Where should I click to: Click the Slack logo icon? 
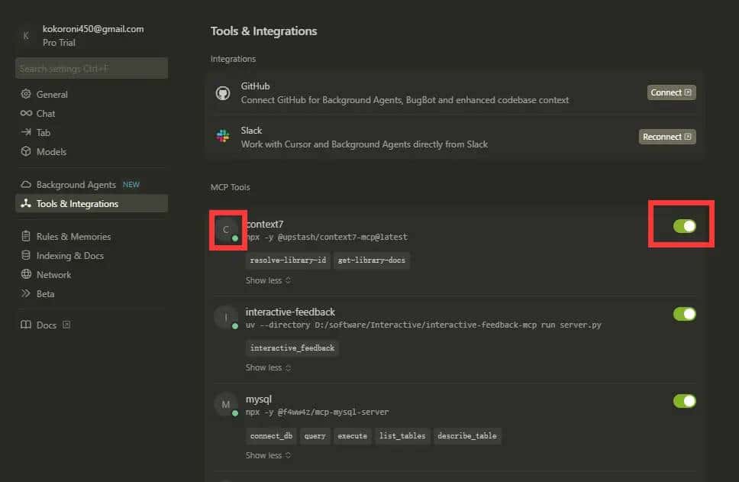pos(223,137)
